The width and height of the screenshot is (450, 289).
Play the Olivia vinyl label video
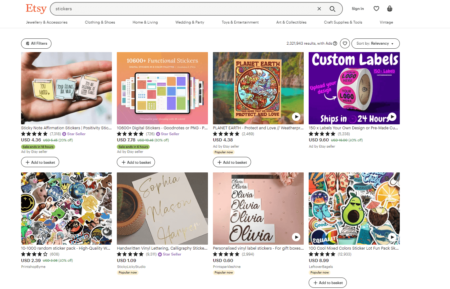tap(296, 237)
